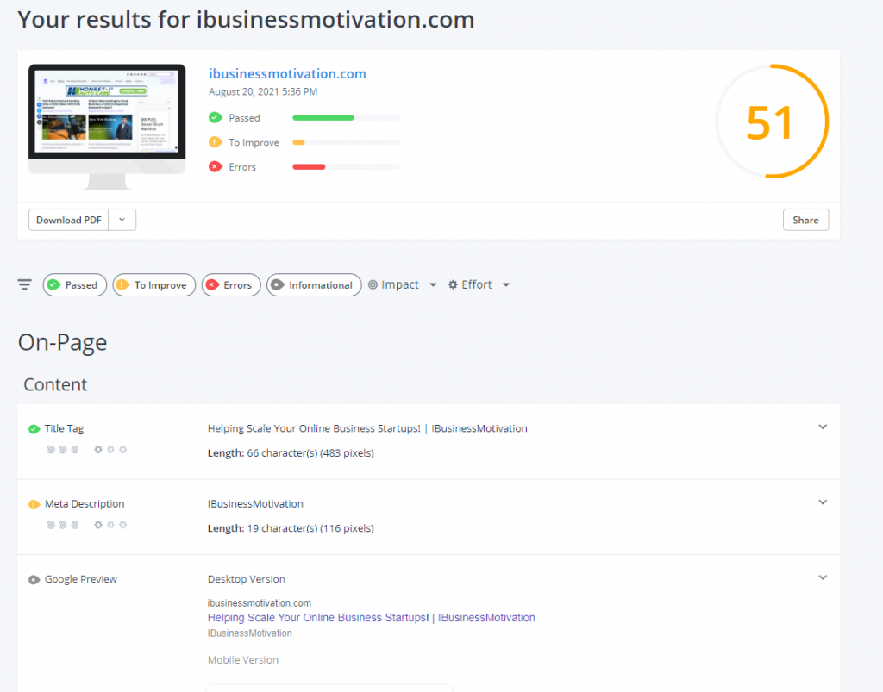The width and height of the screenshot is (883, 692).
Task: Toggle the To Improve filter chip
Action: (x=154, y=284)
